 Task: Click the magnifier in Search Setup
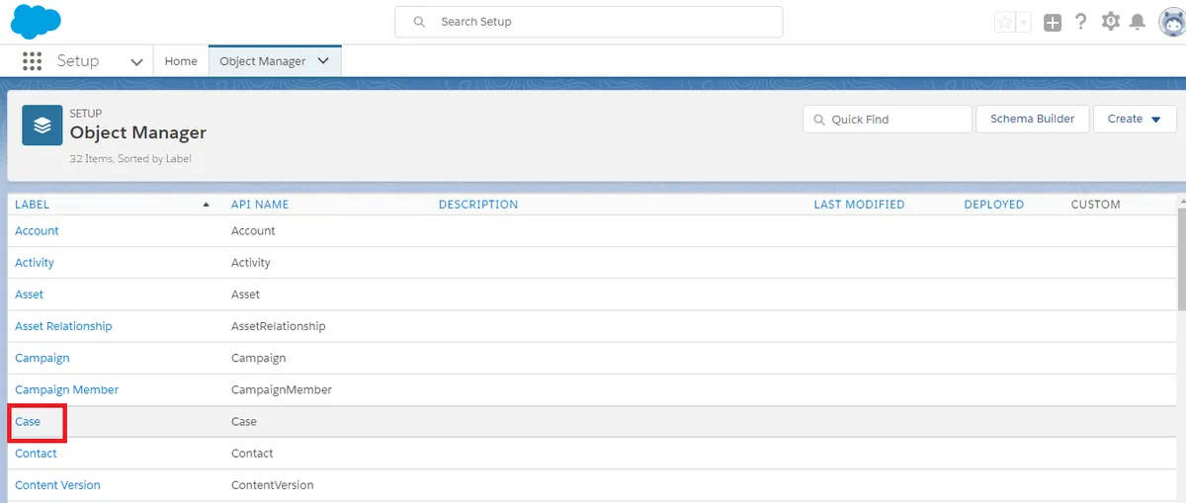(x=420, y=22)
